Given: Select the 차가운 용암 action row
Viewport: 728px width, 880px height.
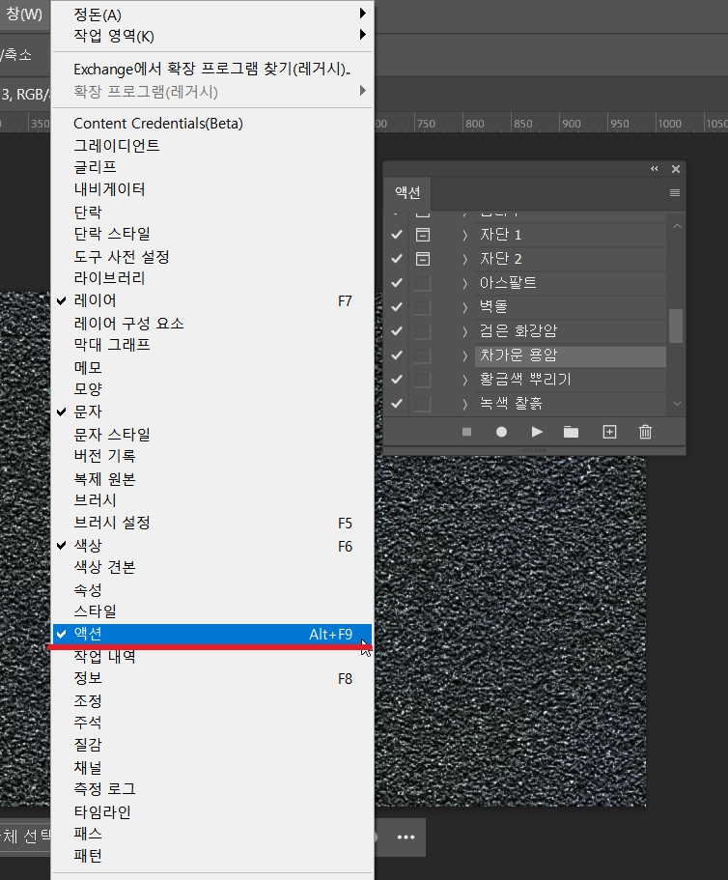Looking at the screenshot, I should click(571, 355).
